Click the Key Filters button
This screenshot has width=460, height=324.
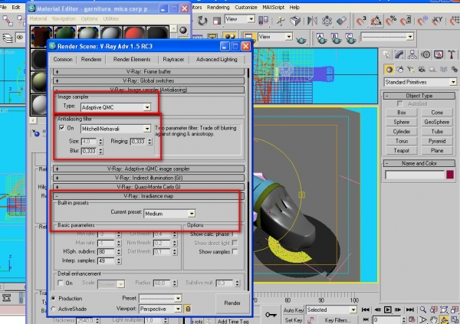[337, 320]
